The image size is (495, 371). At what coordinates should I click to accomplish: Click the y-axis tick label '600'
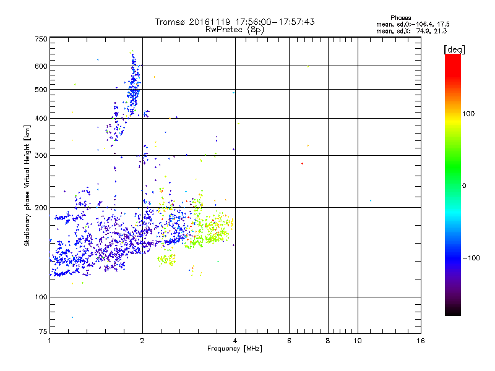[x=41, y=66]
